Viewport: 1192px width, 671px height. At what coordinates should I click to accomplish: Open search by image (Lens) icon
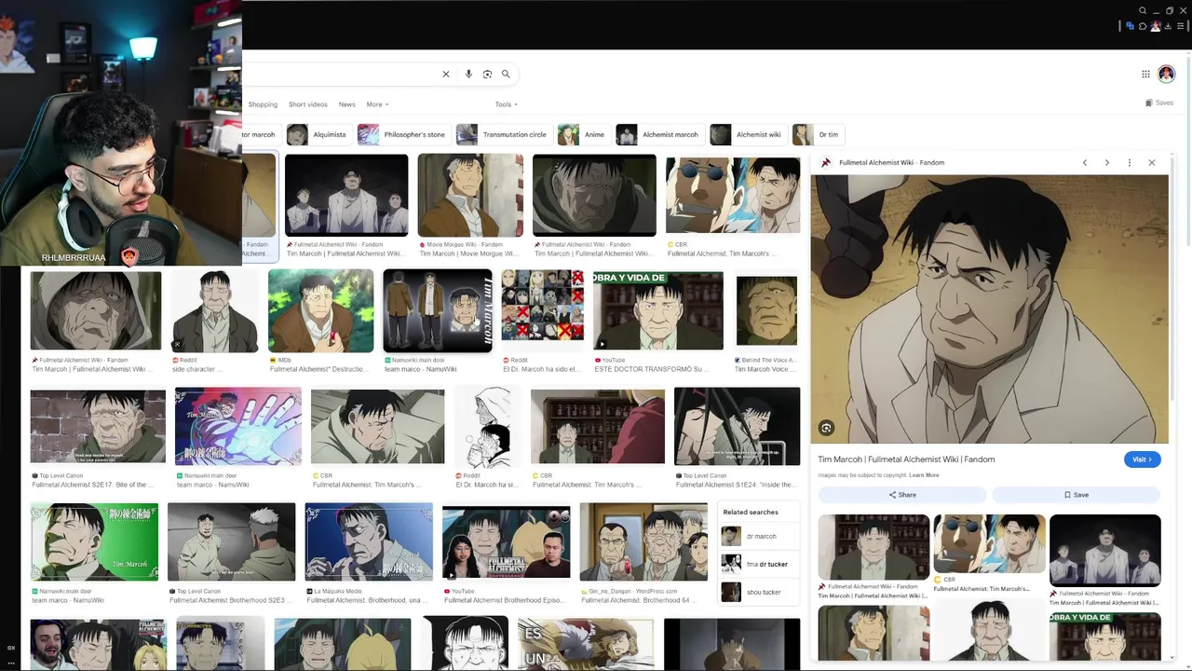(487, 75)
